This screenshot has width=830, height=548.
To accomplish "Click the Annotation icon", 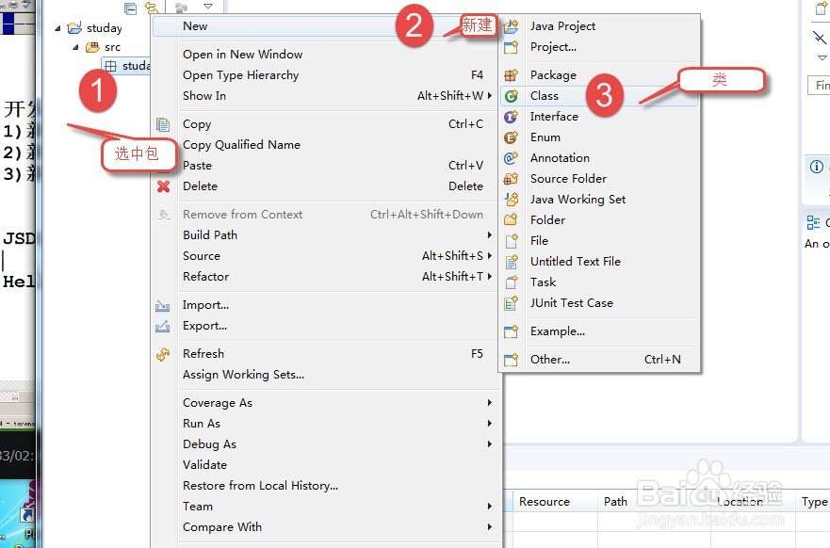I will (511, 158).
